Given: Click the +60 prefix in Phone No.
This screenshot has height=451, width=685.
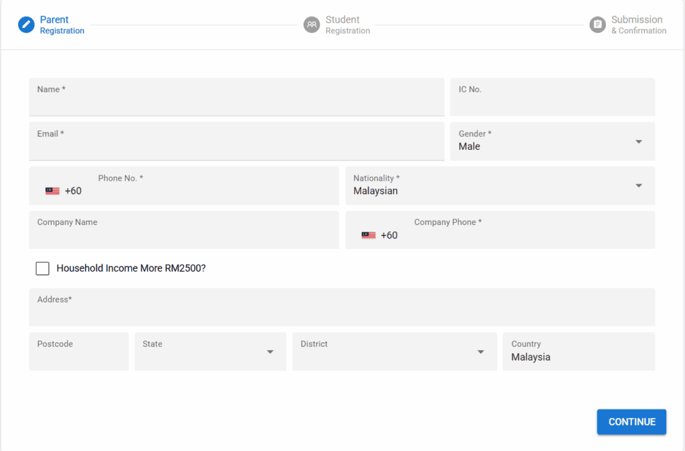Looking at the screenshot, I should (x=73, y=191).
